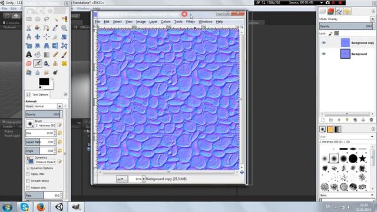
Task: Open brush filter dropdown
Action: [372, 137]
